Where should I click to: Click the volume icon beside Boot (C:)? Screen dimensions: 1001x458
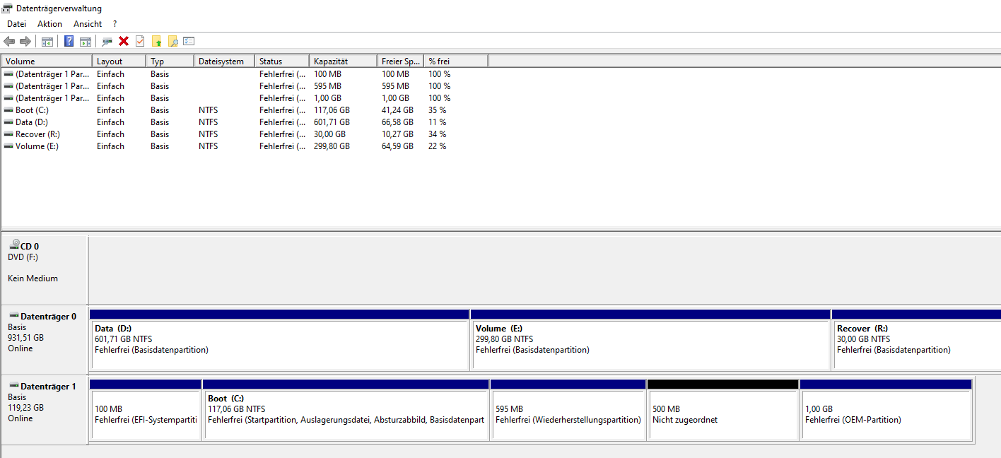[x=8, y=110]
